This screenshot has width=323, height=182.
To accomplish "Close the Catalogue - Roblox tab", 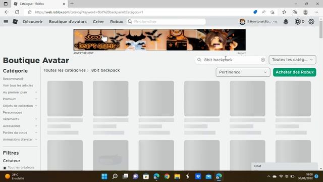I will (x=64, y=4).
